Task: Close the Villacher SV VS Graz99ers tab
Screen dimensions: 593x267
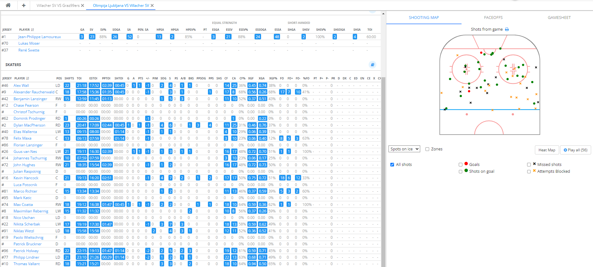Action: coord(83,6)
